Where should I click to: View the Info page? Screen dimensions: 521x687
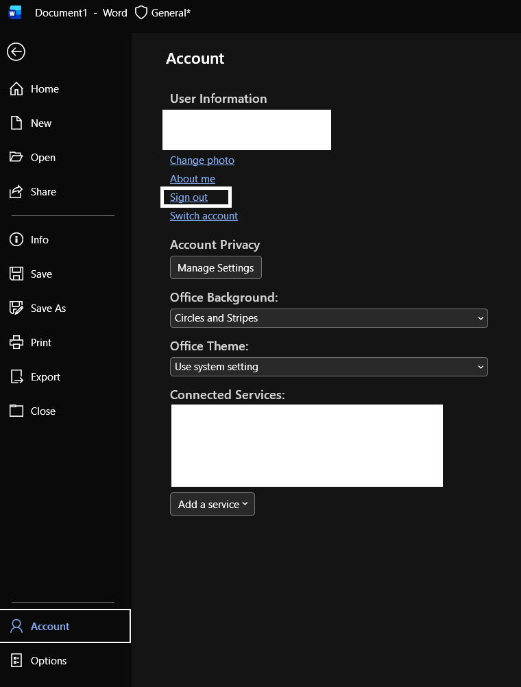point(65,240)
